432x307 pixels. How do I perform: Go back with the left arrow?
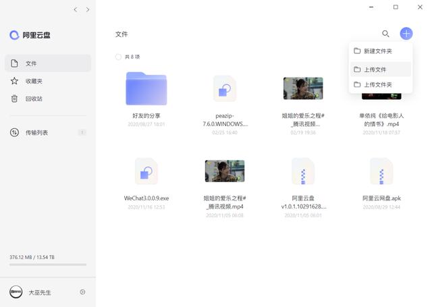[75, 9]
